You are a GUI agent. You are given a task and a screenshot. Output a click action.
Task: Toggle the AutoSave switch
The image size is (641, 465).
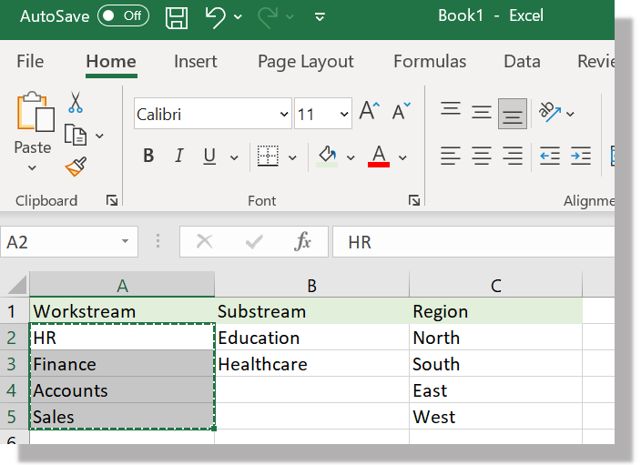tap(123, 16)
